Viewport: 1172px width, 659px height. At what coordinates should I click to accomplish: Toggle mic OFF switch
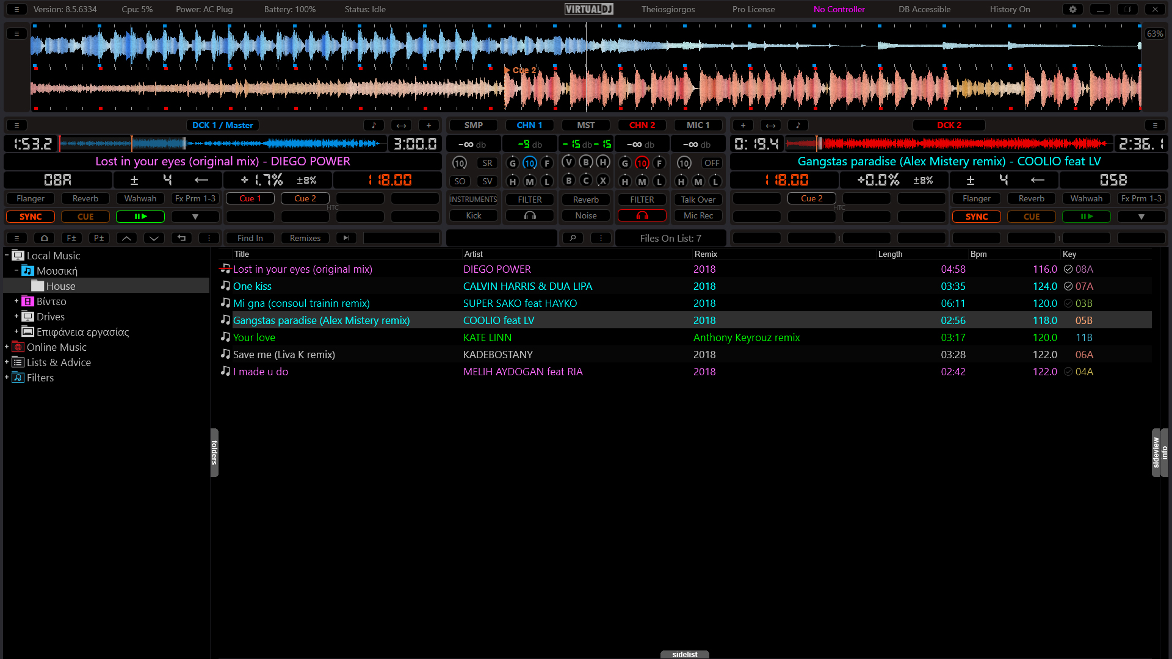coord(712,163)
